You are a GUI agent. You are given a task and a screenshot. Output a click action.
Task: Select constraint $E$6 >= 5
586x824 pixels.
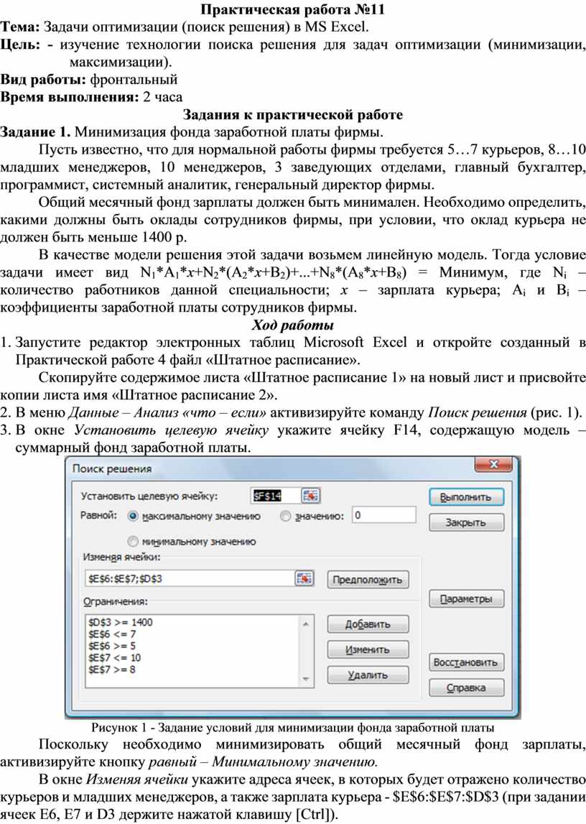click(x=112, y=646)
